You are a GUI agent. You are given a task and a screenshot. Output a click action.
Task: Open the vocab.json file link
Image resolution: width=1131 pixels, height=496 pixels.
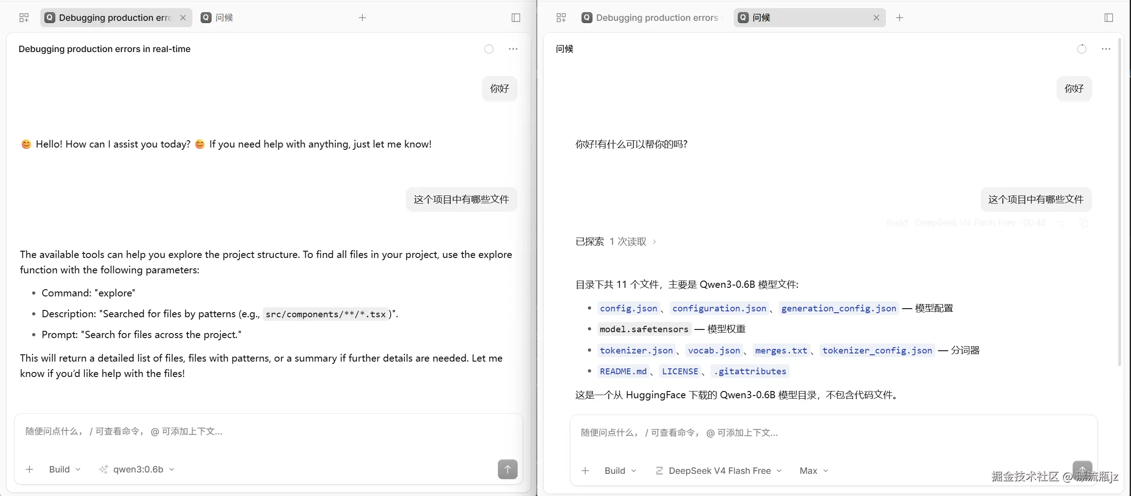714,350
